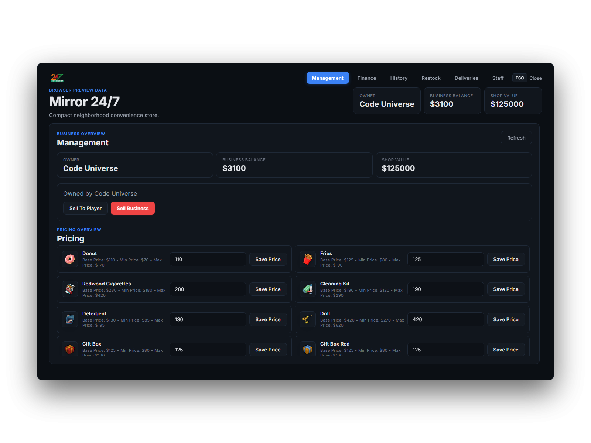Save Price for Fries
The width and height of the screenshot is (591, 443).
click(506, 259)
